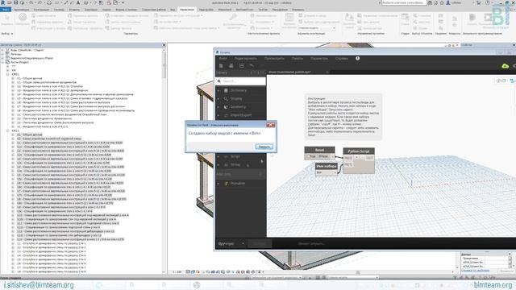Remove input with minus on Python Script node
This screenshot has height=290, width=516.
tap(361, 158)
